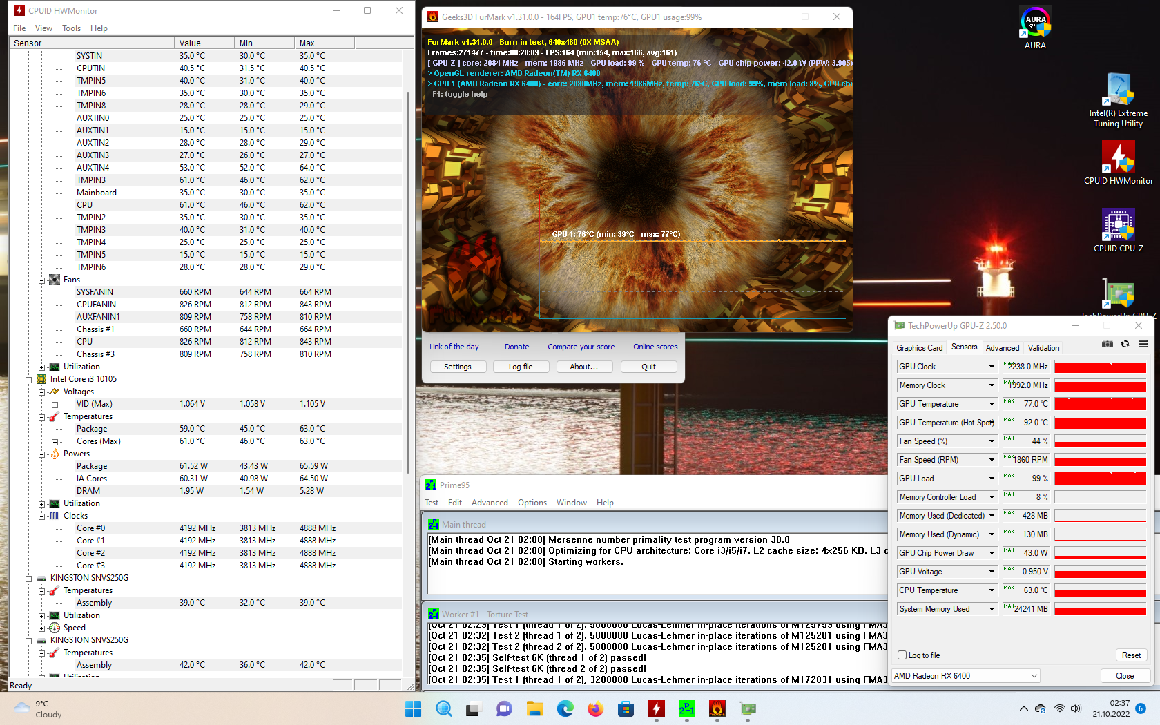1160x725 pixels.
Task: Open the HWMonitor View menu
Action: click(x=43, y=28)
